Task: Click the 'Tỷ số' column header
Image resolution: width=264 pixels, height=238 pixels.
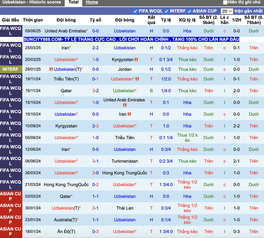Action: point(96,20)
